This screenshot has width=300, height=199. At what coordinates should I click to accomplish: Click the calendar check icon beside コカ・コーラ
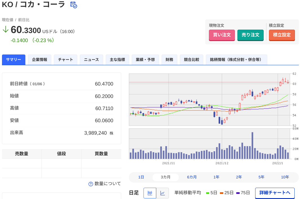coord(74,5)
